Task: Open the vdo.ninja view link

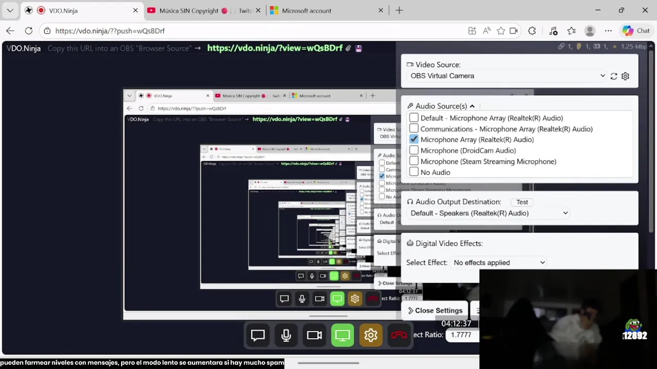Action: tap(275, 48)
